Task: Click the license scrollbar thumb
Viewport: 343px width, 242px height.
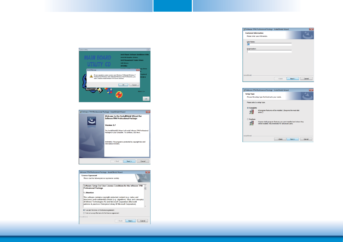Action: pos(145,188)
